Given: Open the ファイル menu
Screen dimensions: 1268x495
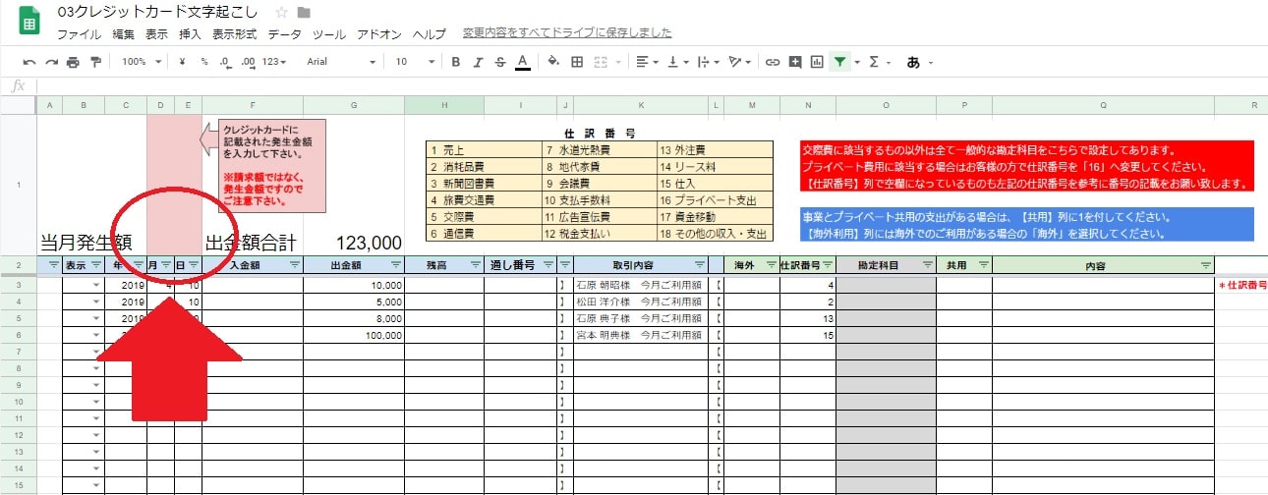Looking at the screenshot, I should (x=79, y=33).
